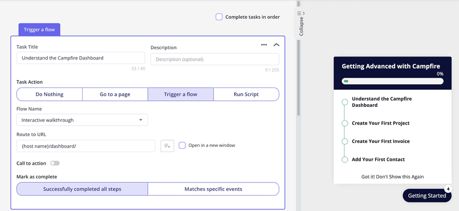This screenshot has height=211, width=459.
Task: Click Got it! Don't Show this Again
Action: pos(392,177)
